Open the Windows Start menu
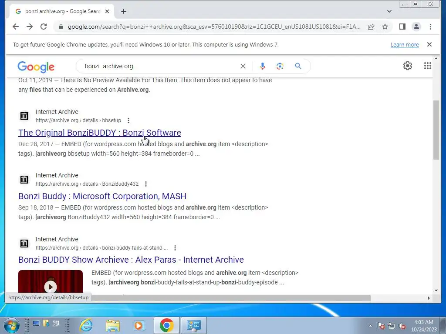Screen dimensions: 446x334 coord(11,325)
